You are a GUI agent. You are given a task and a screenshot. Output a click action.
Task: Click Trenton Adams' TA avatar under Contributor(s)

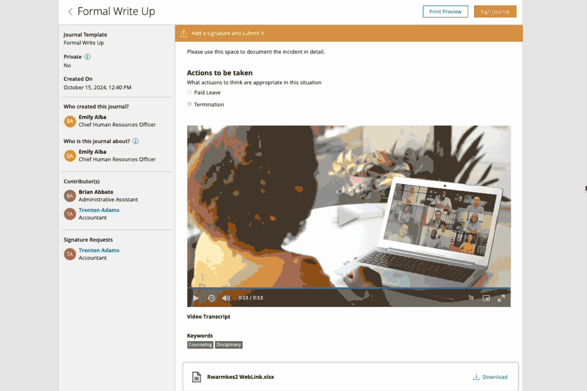point(70,214)
